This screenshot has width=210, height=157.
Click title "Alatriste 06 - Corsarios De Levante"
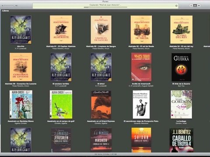21,84
